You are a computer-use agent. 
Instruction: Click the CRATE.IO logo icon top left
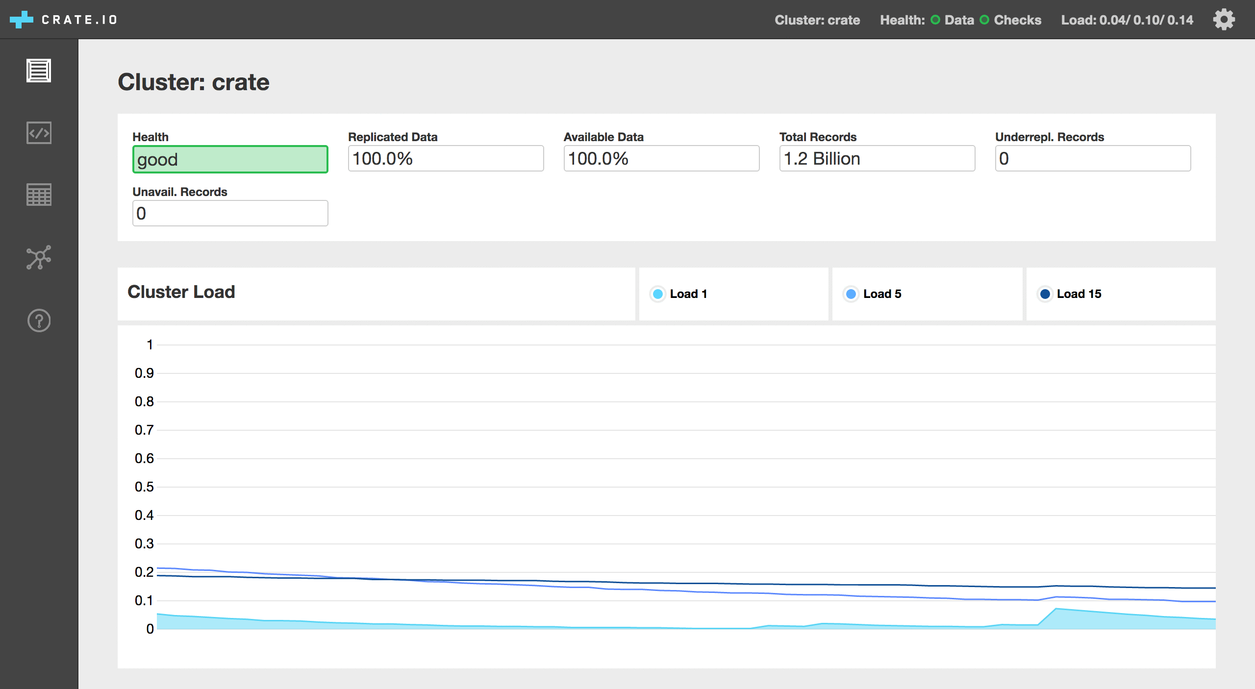point(18,19)
